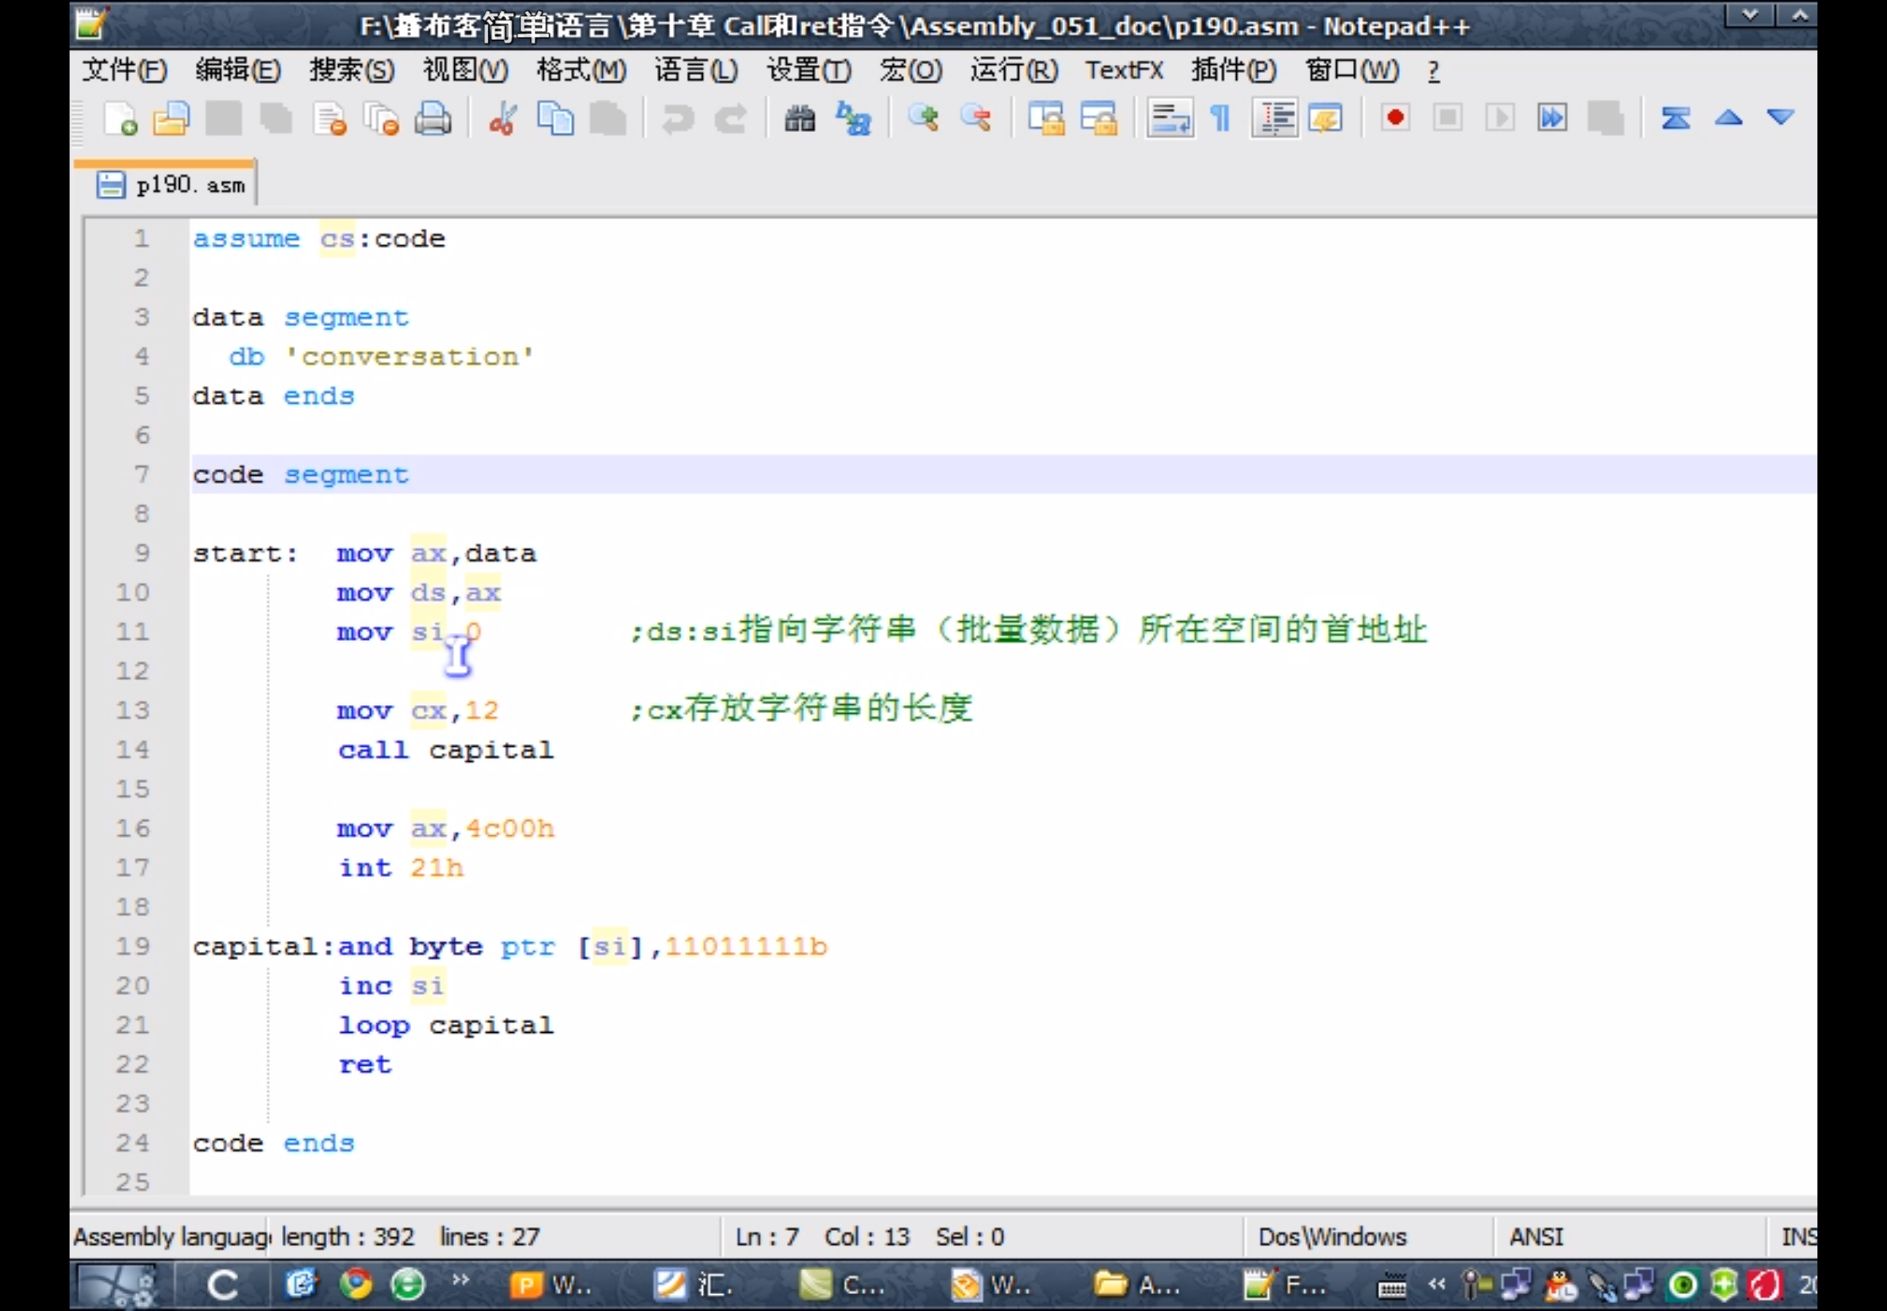Click the Redo arrow icon

[x=730, y=119]
